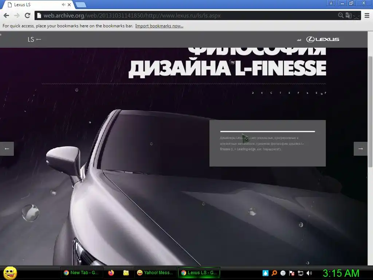Click the Lexus logo
Image resolution: width=373 pixels, height=280 pixels.
coord(323,39)
